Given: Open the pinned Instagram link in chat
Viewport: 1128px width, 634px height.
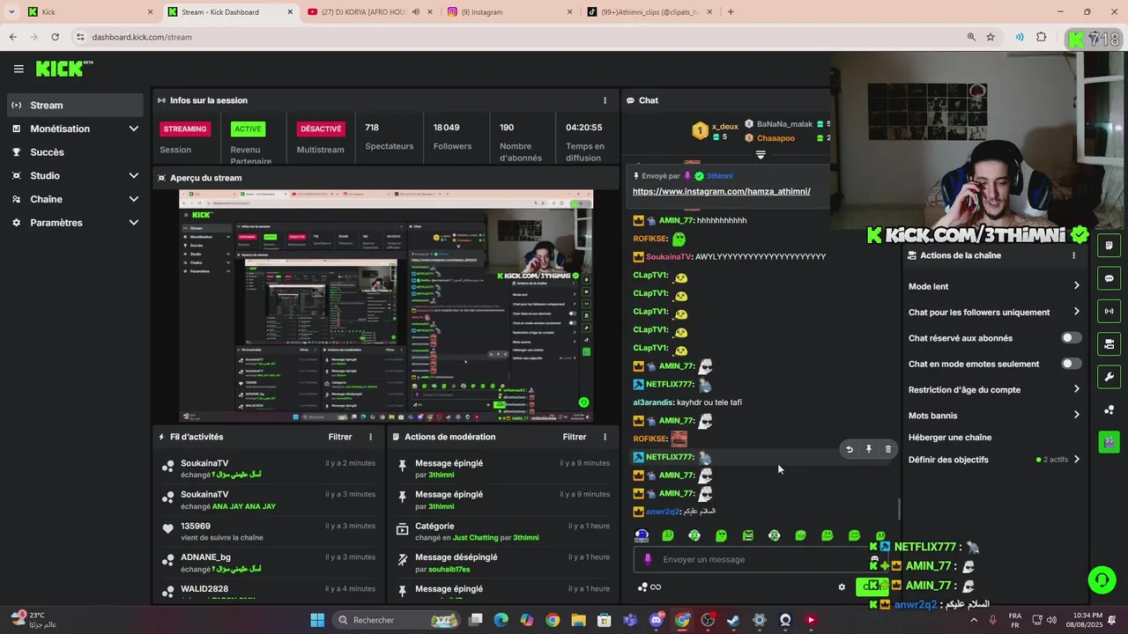Looking at the screenshot, I should pos(722,191).
